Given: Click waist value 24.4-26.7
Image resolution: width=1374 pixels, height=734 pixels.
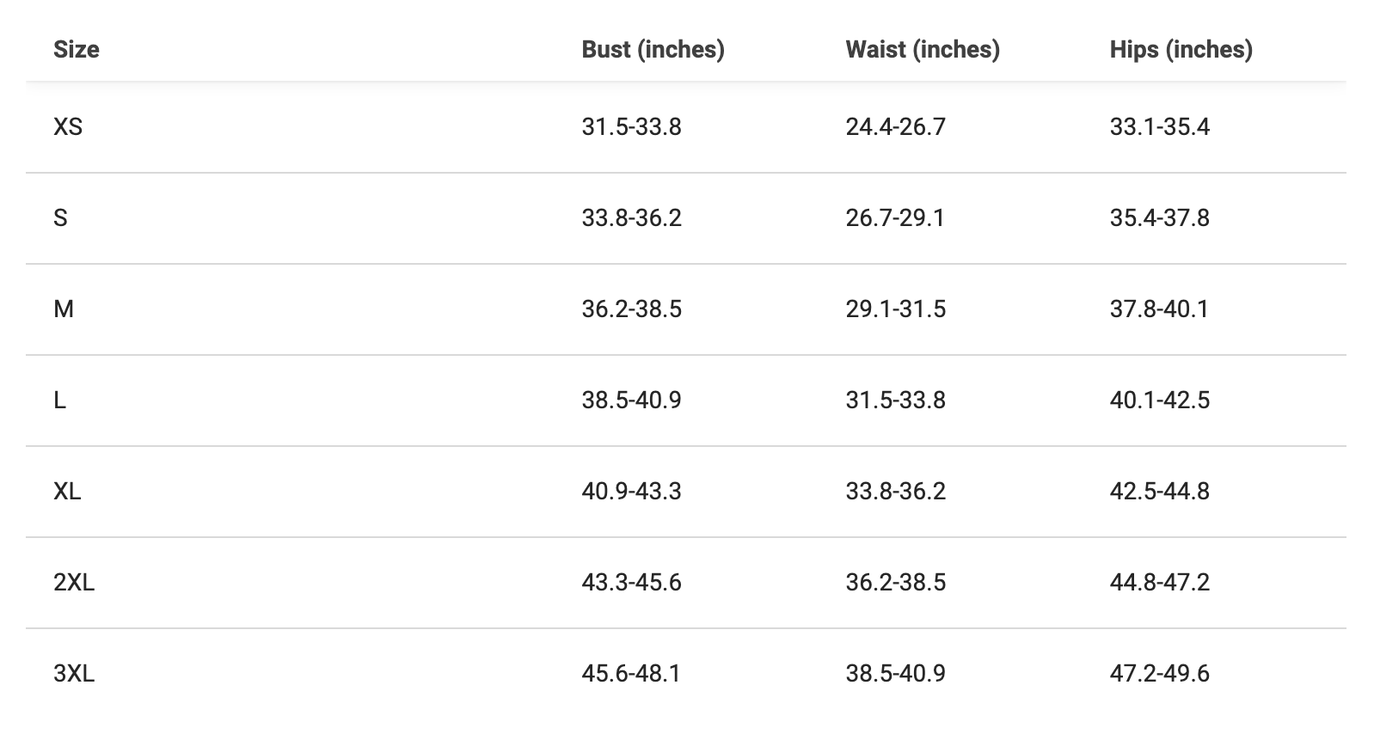Looking at the screenshot, I should click(895, 127).
